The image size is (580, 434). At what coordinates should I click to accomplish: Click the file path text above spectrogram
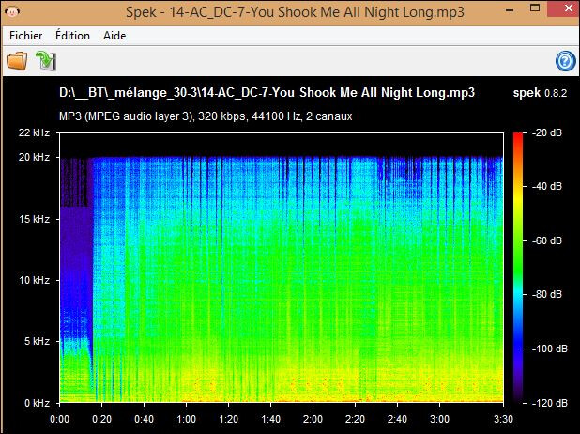point(267,93)
